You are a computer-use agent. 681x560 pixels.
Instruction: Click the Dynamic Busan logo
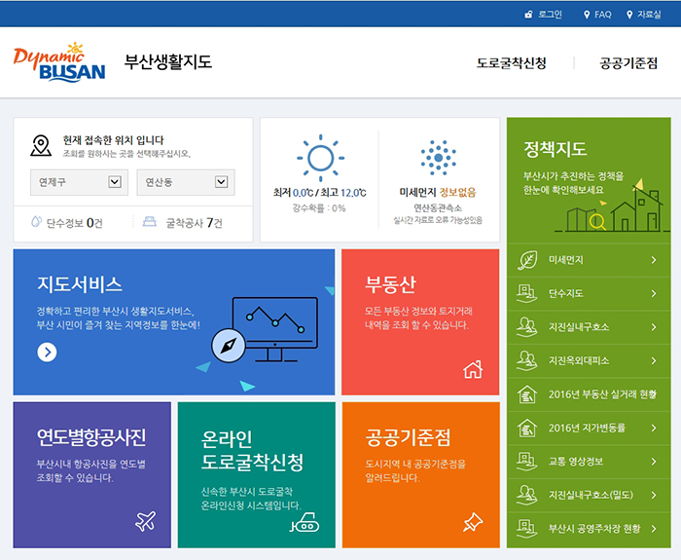point(59,62)
